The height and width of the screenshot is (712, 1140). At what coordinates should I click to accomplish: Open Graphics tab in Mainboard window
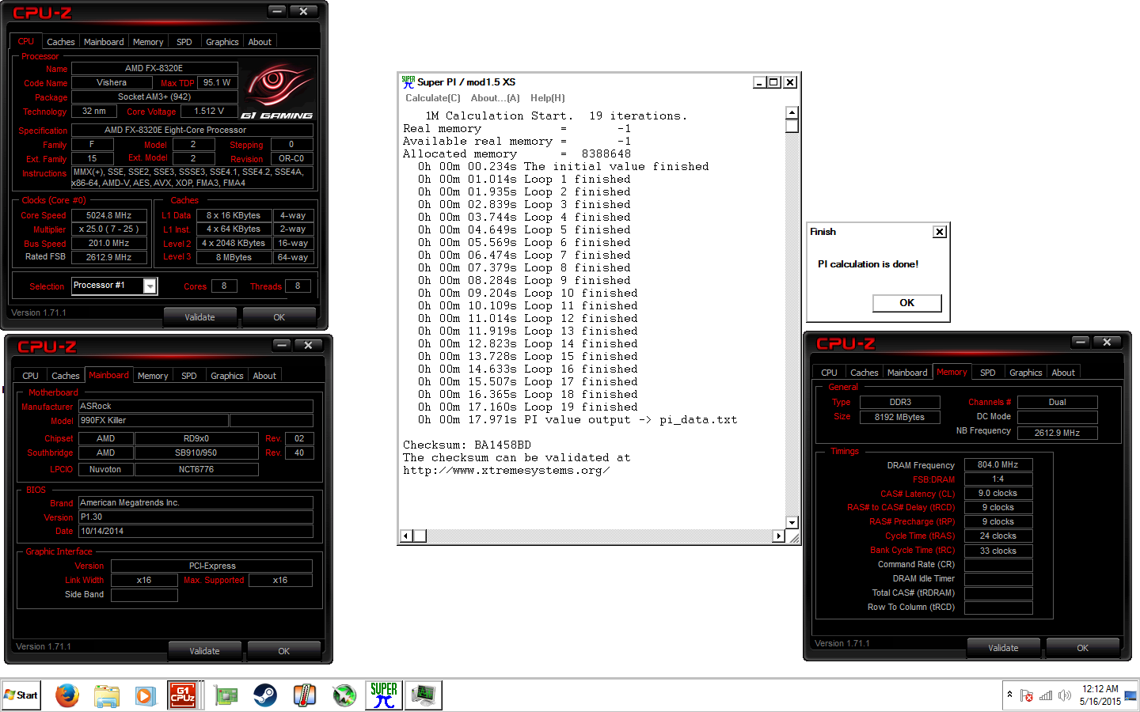226,376
